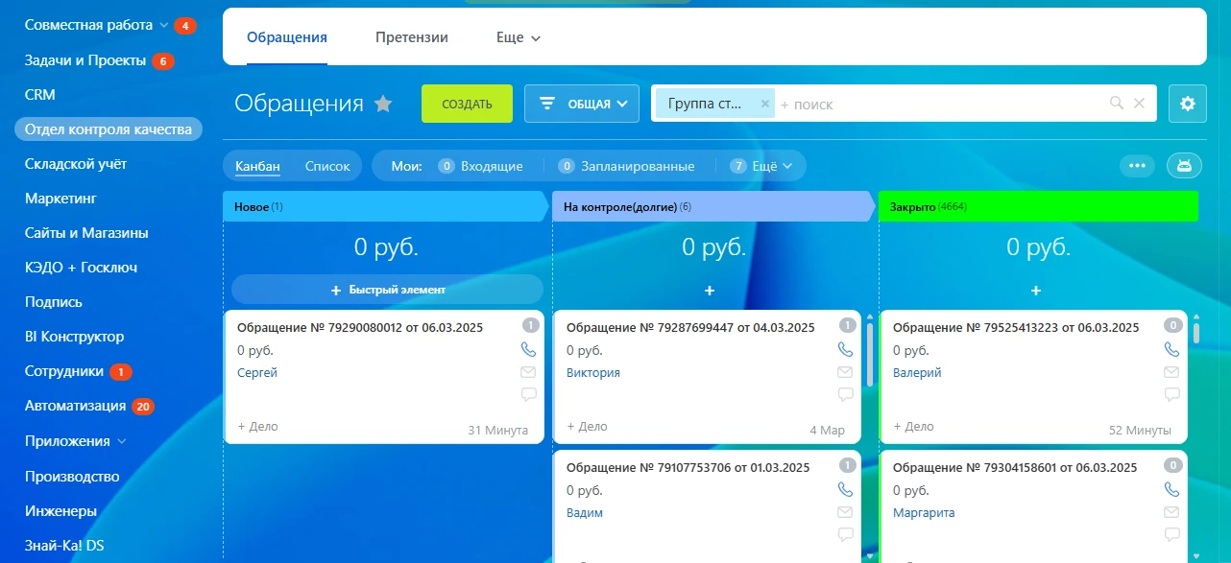The height and width of the screenshot is (563, 1231).
Task: Open chat from Сергей's card
Action: pyautogui.click(x=528, y=394)
